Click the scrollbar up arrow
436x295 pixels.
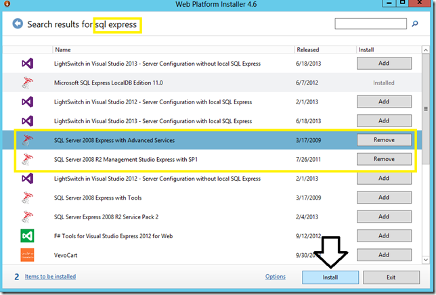(426, 50)
